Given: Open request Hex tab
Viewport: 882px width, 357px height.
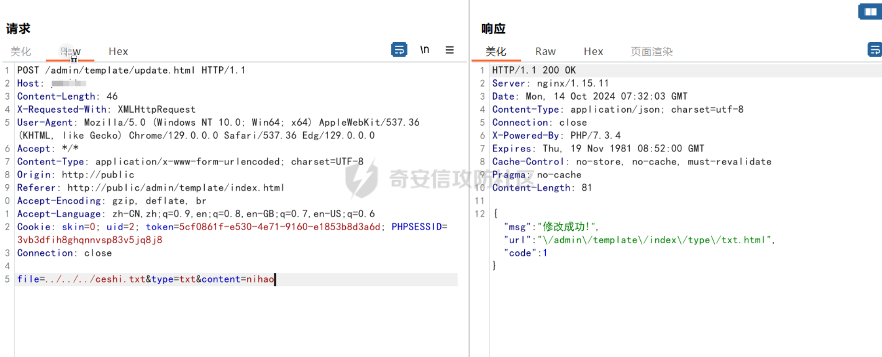Looking at the screenshot, I should (118, 51).
